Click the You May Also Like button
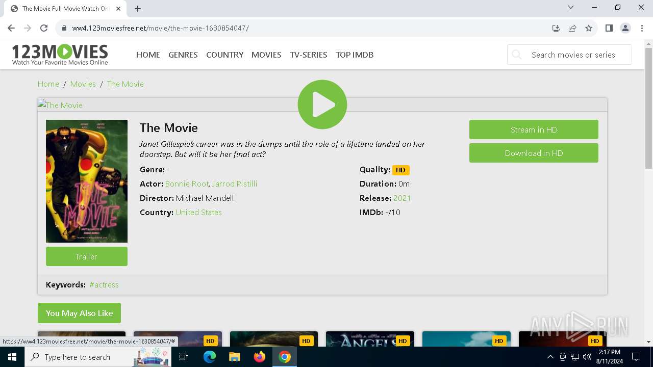This screenshot has height=367, width=653. click(x=79, y=313)
